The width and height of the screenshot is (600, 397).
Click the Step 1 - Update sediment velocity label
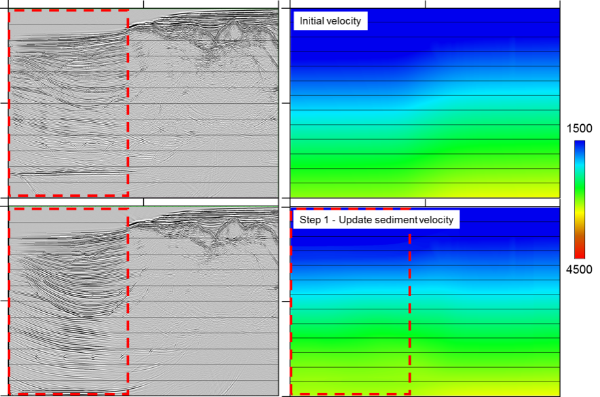(x=378, y=219)
